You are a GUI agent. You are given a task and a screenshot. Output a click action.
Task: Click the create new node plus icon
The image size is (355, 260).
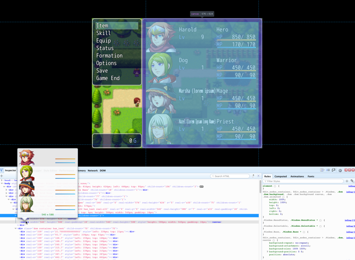point(1,176)
